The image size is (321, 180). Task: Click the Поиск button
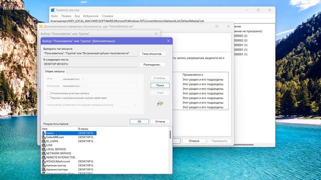[x=160, y=85]
